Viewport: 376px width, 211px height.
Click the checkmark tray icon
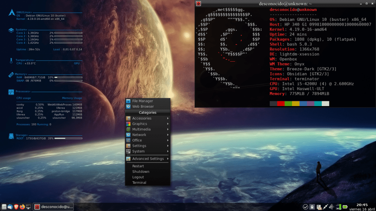[x=305, y=207]
